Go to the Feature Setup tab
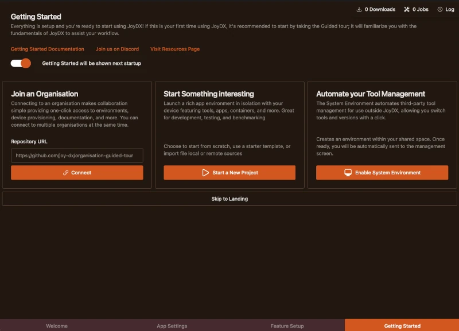459x331 pixels. pyautogui.click(x=287, y=326)
